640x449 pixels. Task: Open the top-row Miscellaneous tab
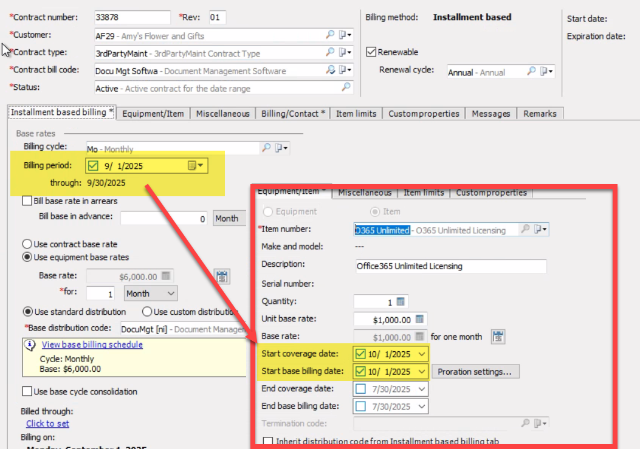click(223, 114)
